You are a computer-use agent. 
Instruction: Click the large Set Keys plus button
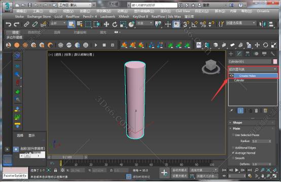pyautogui.click(x=164, y=173)
